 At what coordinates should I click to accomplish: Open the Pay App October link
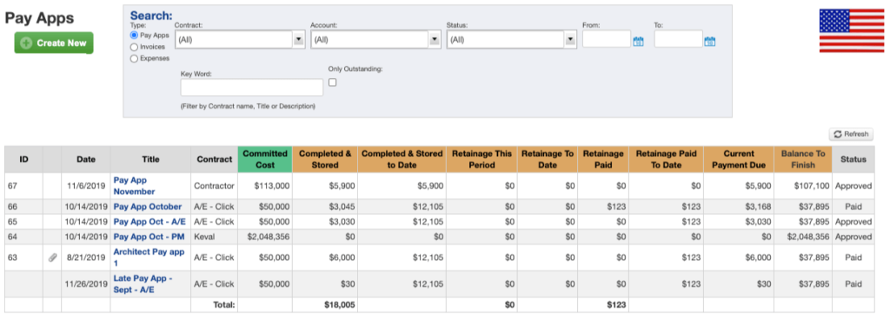pos(148,206)
